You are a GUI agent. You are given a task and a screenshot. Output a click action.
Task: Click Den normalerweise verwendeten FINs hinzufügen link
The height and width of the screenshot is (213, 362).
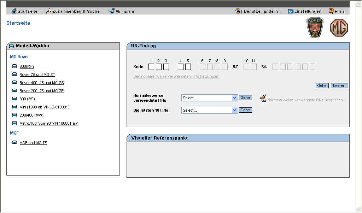click(x=176, y=76)
